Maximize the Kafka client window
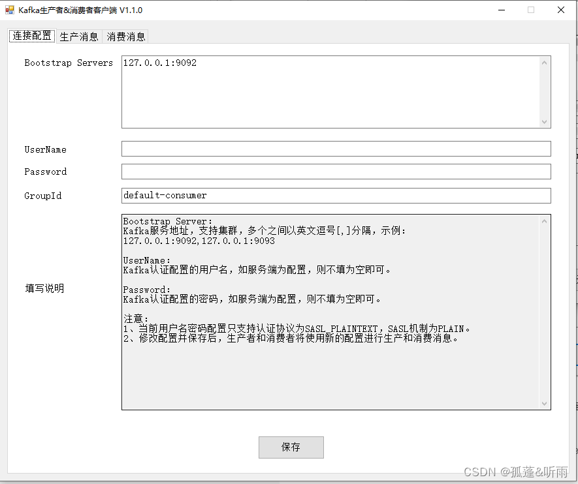Image resolution: width=578 pixels, height=484 pixels. (x=531, y=10)
